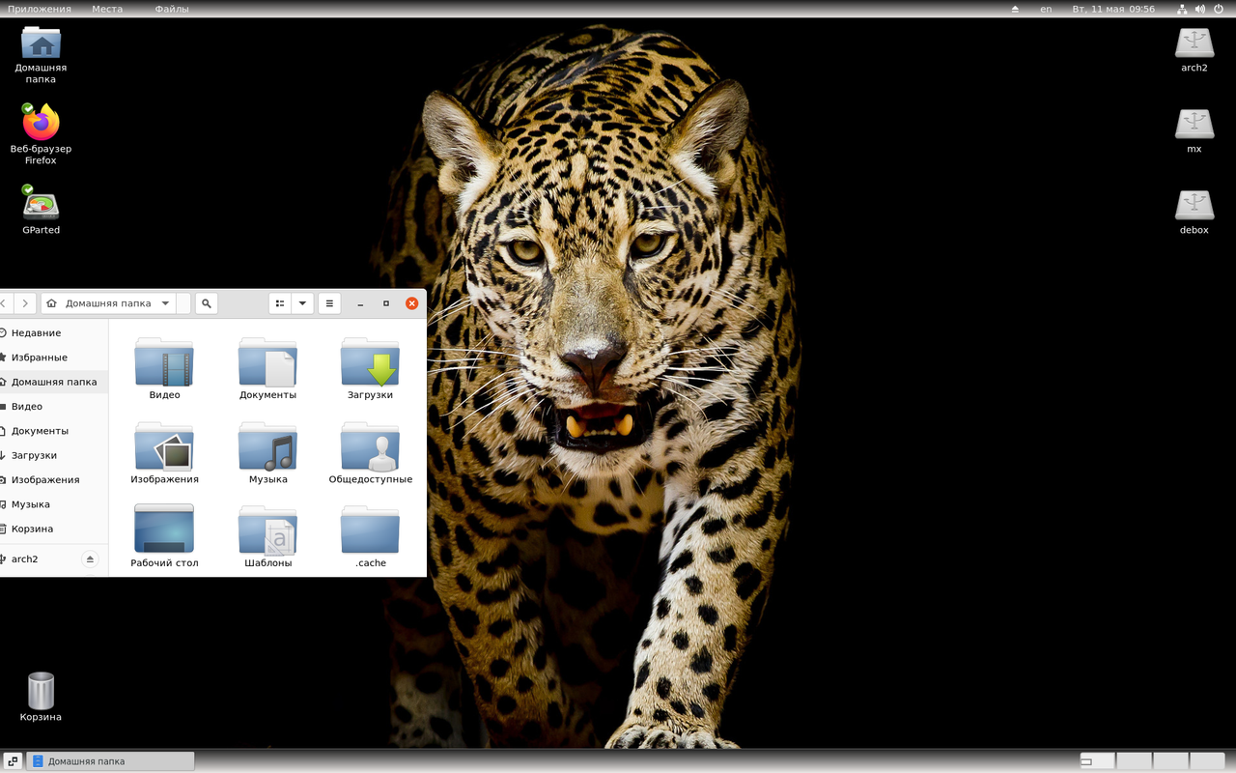This screenshot has height=773, width=1236.
Task: Switch to the third workspace in the switcher
Action: pyautogui.click(x=1170, y=761)
